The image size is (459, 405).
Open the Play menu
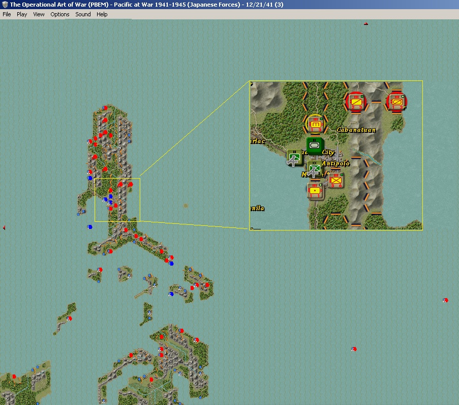[22, 14]
